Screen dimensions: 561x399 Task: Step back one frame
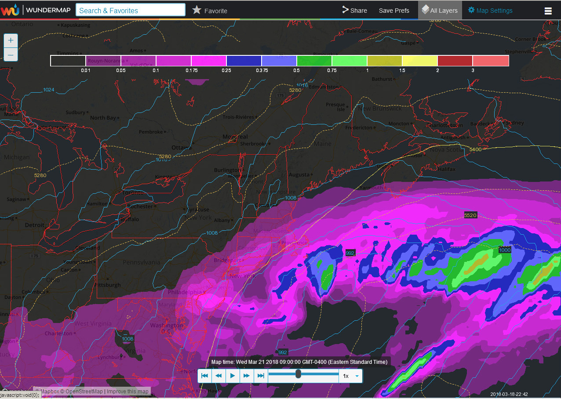[219, 376]
